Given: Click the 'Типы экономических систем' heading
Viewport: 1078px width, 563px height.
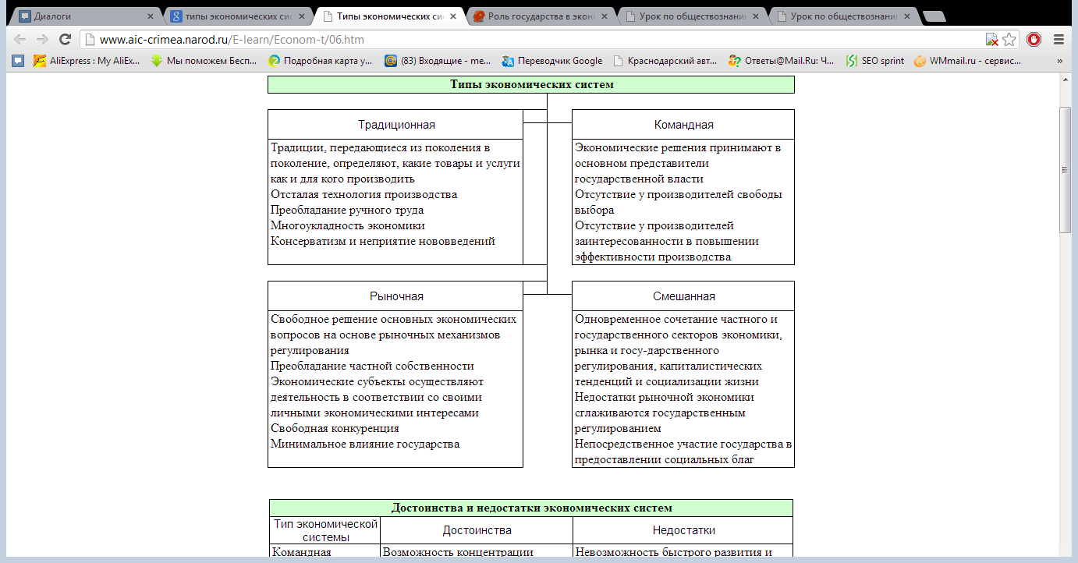Looking at the screenshot, I should (531, 84).
